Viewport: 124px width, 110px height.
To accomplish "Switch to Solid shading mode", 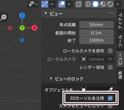I will click(x=95, y=4).
